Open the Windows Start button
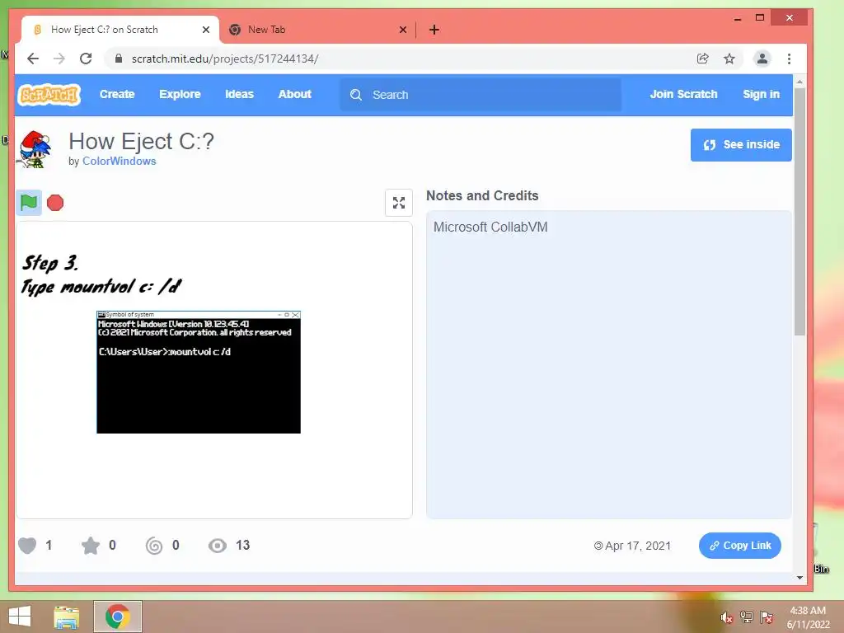 click(x=20, y=617)
